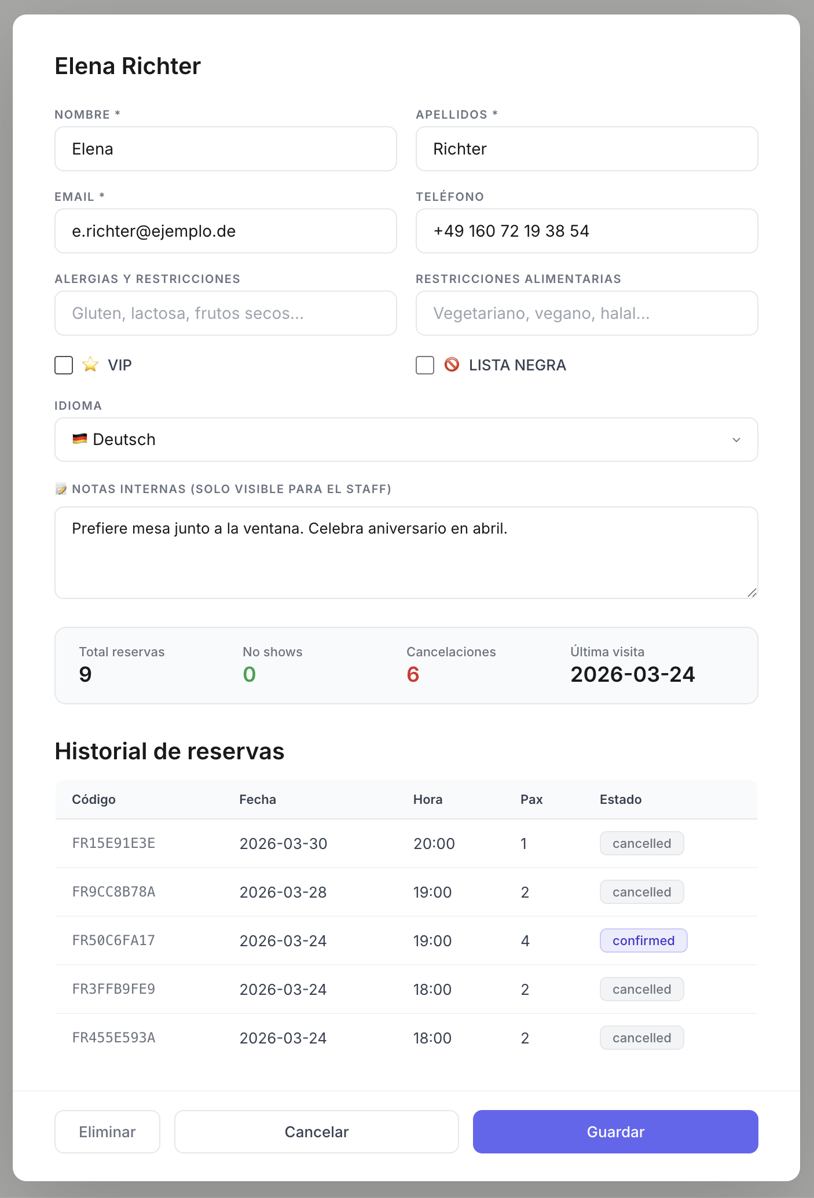This screenshot has width=814, height=1198.
Task: Open the Idioma dropdown
Action: pyautogui.click(x=406, y=439)
